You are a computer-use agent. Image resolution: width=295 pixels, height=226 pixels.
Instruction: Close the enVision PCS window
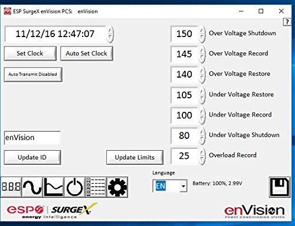point(281,11)
